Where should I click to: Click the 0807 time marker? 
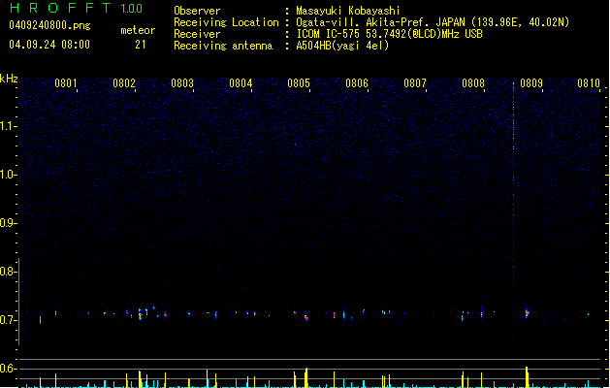415,82
